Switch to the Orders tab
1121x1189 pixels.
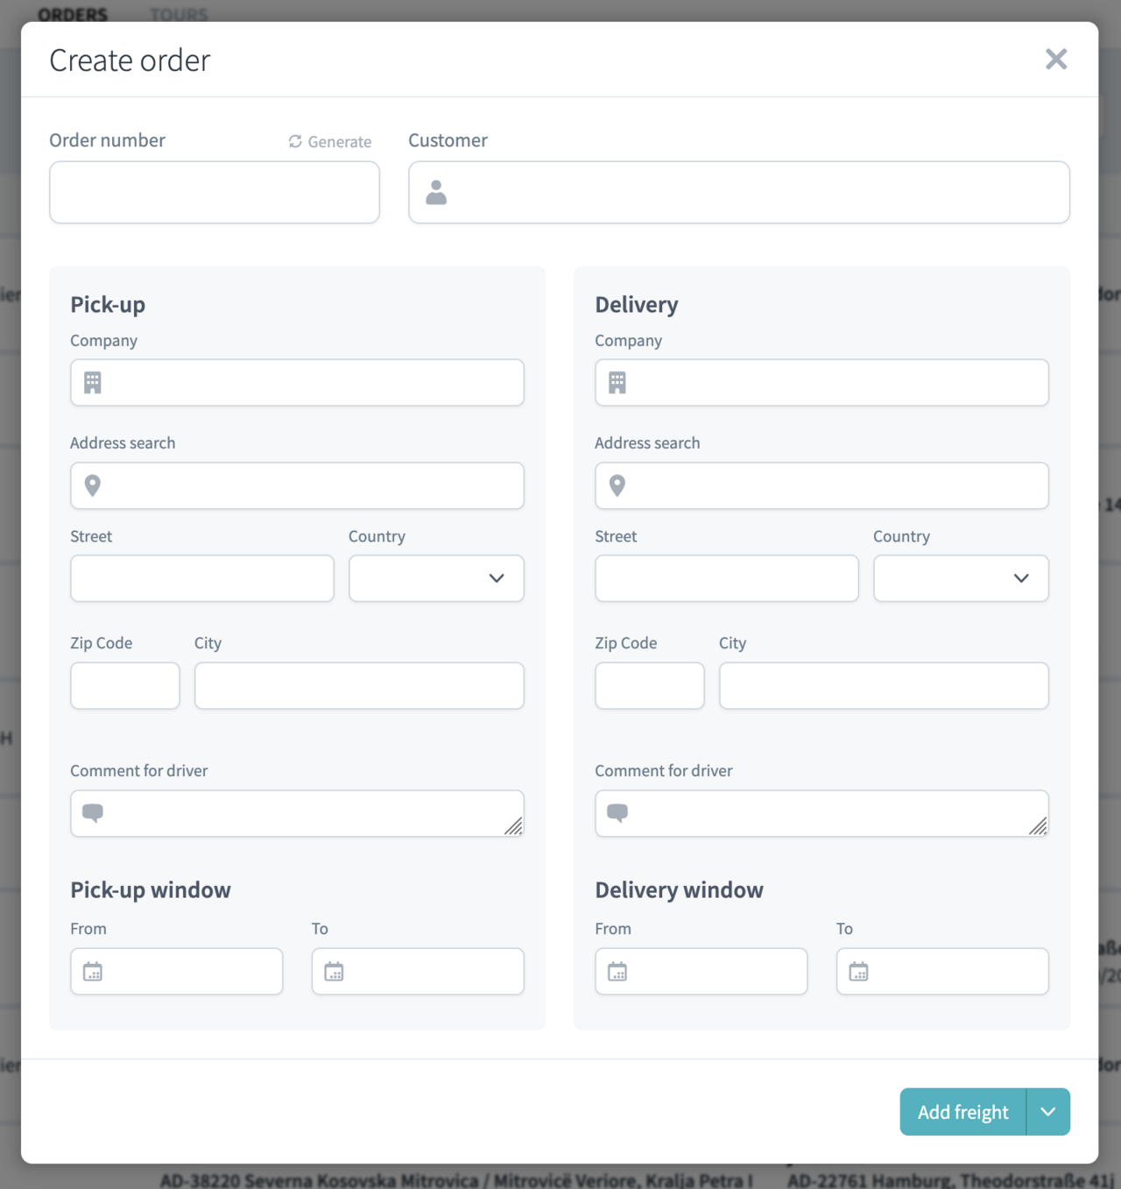73,14
